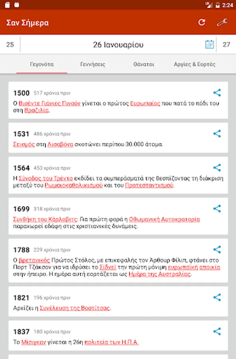The image size is (236, 359).
Task: Open the Βραζιλία link
Action: tap(36, 110)
